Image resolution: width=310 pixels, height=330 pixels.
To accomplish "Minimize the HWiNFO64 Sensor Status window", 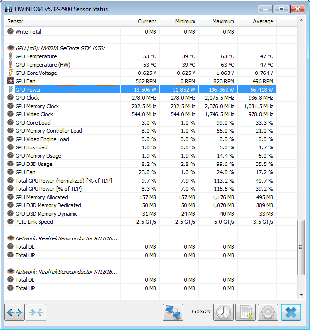I will coord(265,9).
